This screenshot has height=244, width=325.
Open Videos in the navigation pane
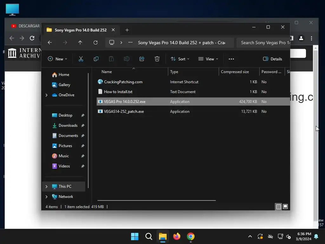[x=64, y=166]
